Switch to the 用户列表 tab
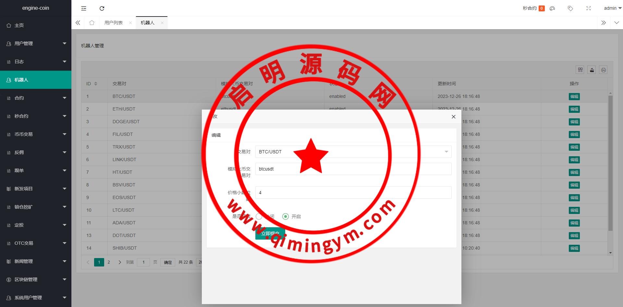 point(114,23)
